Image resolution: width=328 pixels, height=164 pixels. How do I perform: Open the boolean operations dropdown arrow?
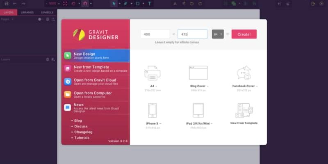239,4
